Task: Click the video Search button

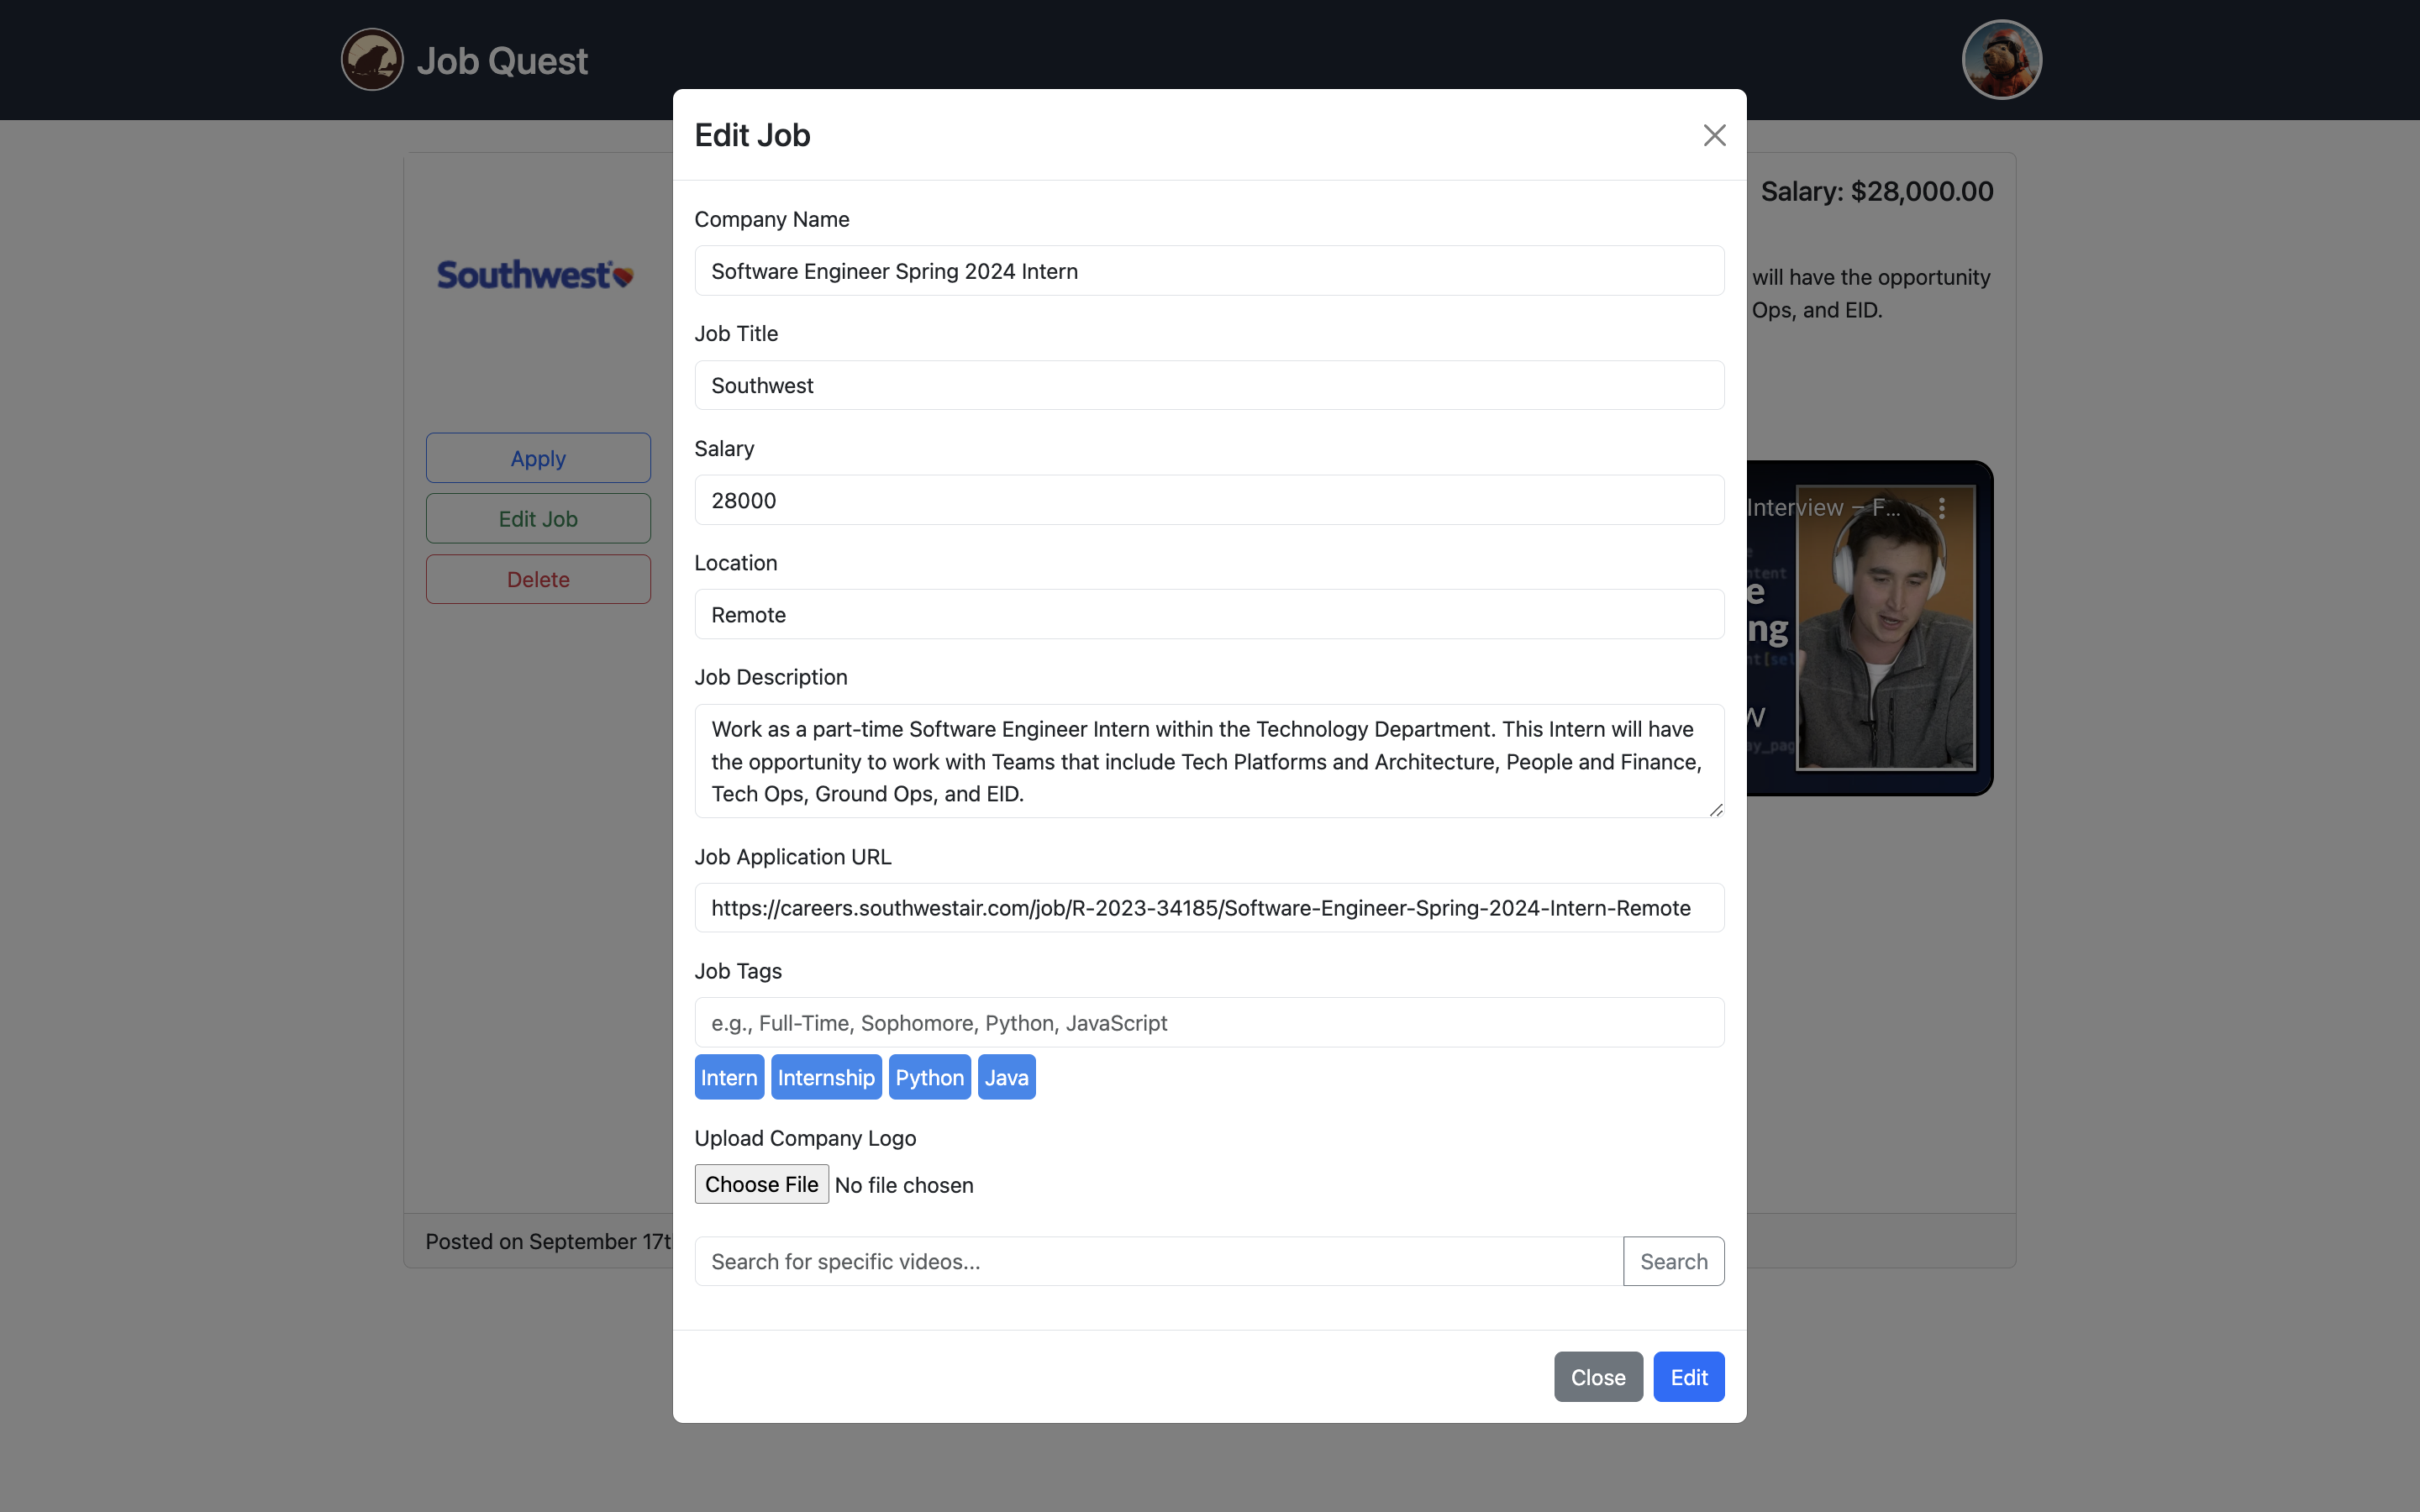Action: [x=1673, y=1261]
